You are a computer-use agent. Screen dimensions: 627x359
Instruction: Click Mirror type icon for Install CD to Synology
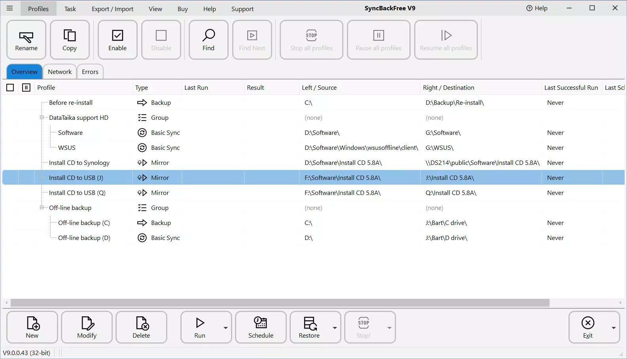coord(142,162)
